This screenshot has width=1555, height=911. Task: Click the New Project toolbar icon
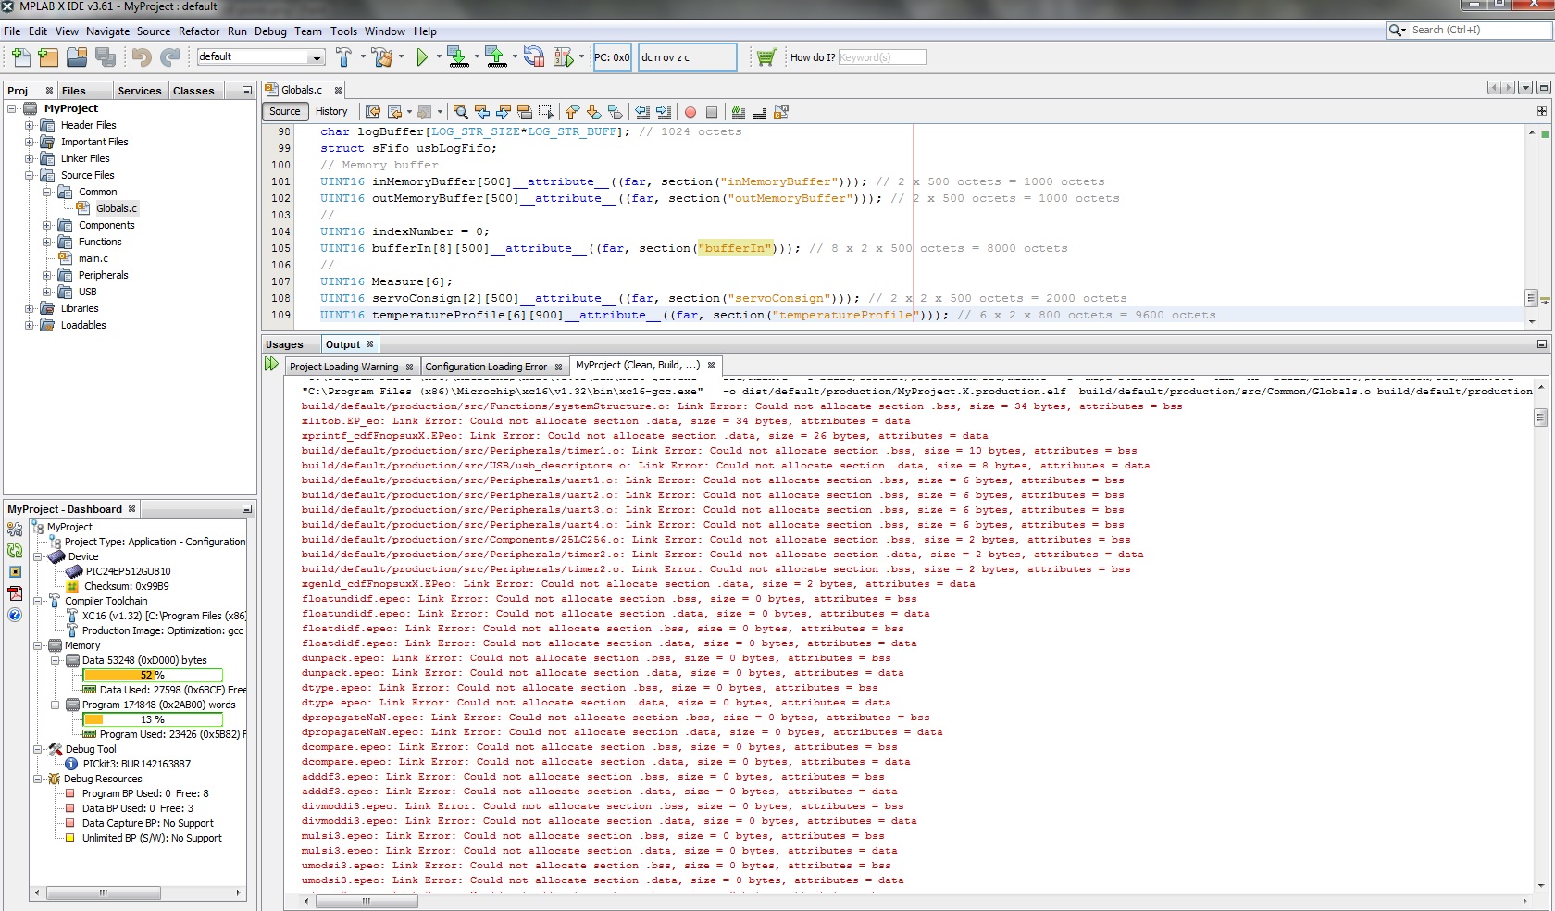click(48, 57)
